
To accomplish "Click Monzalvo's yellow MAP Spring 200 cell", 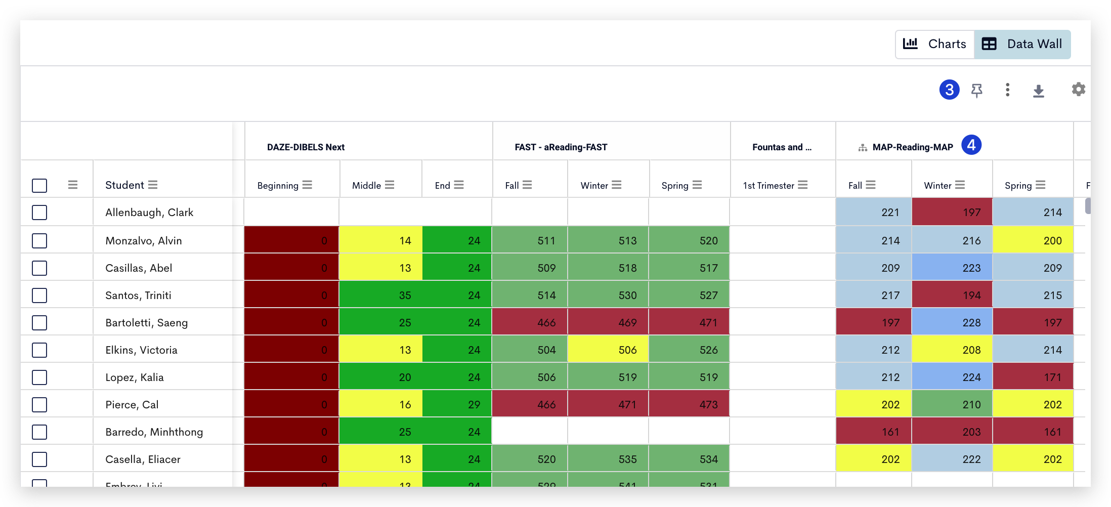I will [1033, 240].
